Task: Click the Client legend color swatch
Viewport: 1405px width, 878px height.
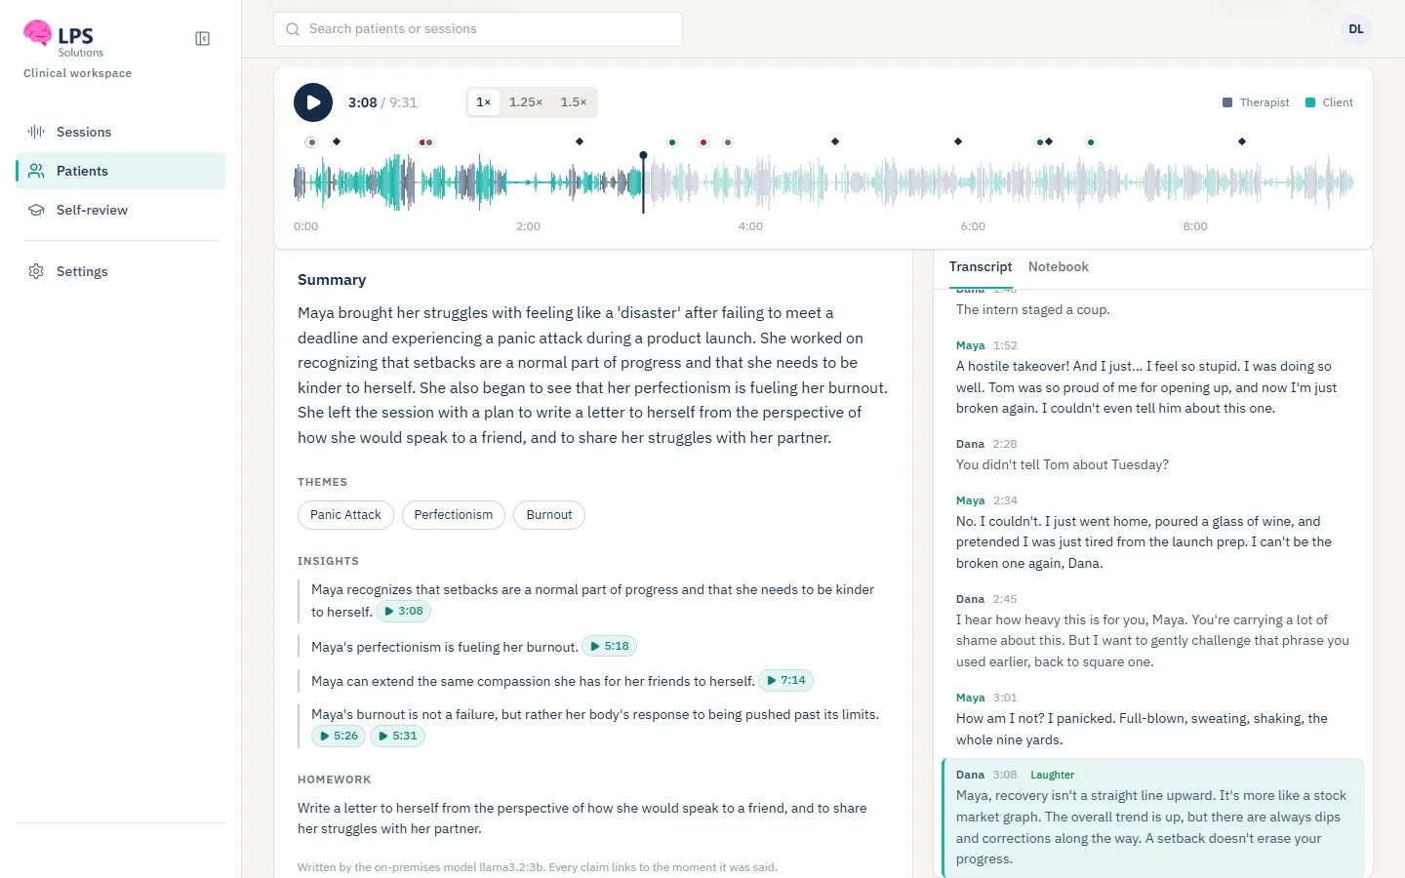Action: [1310, 102]
